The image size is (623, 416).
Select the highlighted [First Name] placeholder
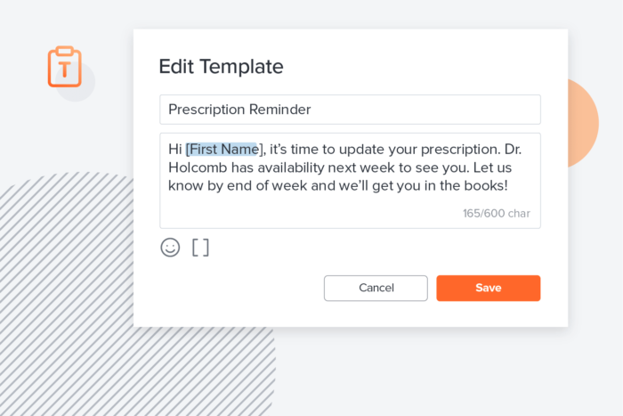tap(224, 149)
